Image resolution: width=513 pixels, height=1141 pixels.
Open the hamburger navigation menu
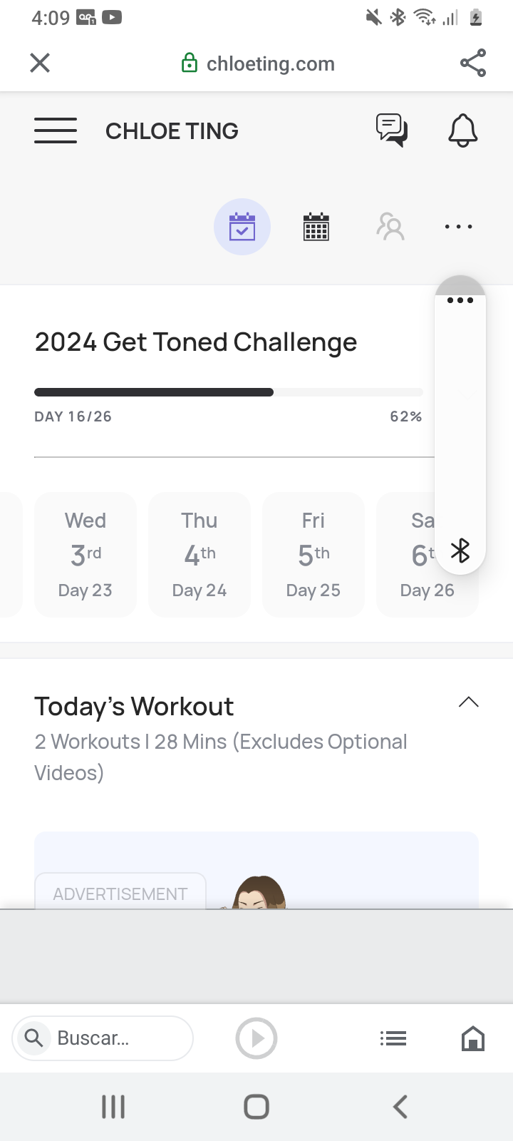point(56,131)
